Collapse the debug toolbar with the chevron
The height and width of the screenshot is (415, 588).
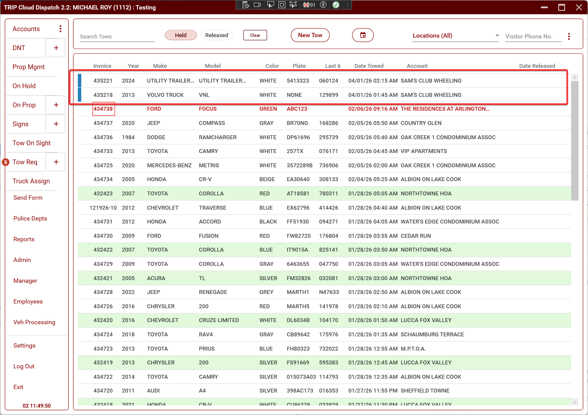coord(347,5)
